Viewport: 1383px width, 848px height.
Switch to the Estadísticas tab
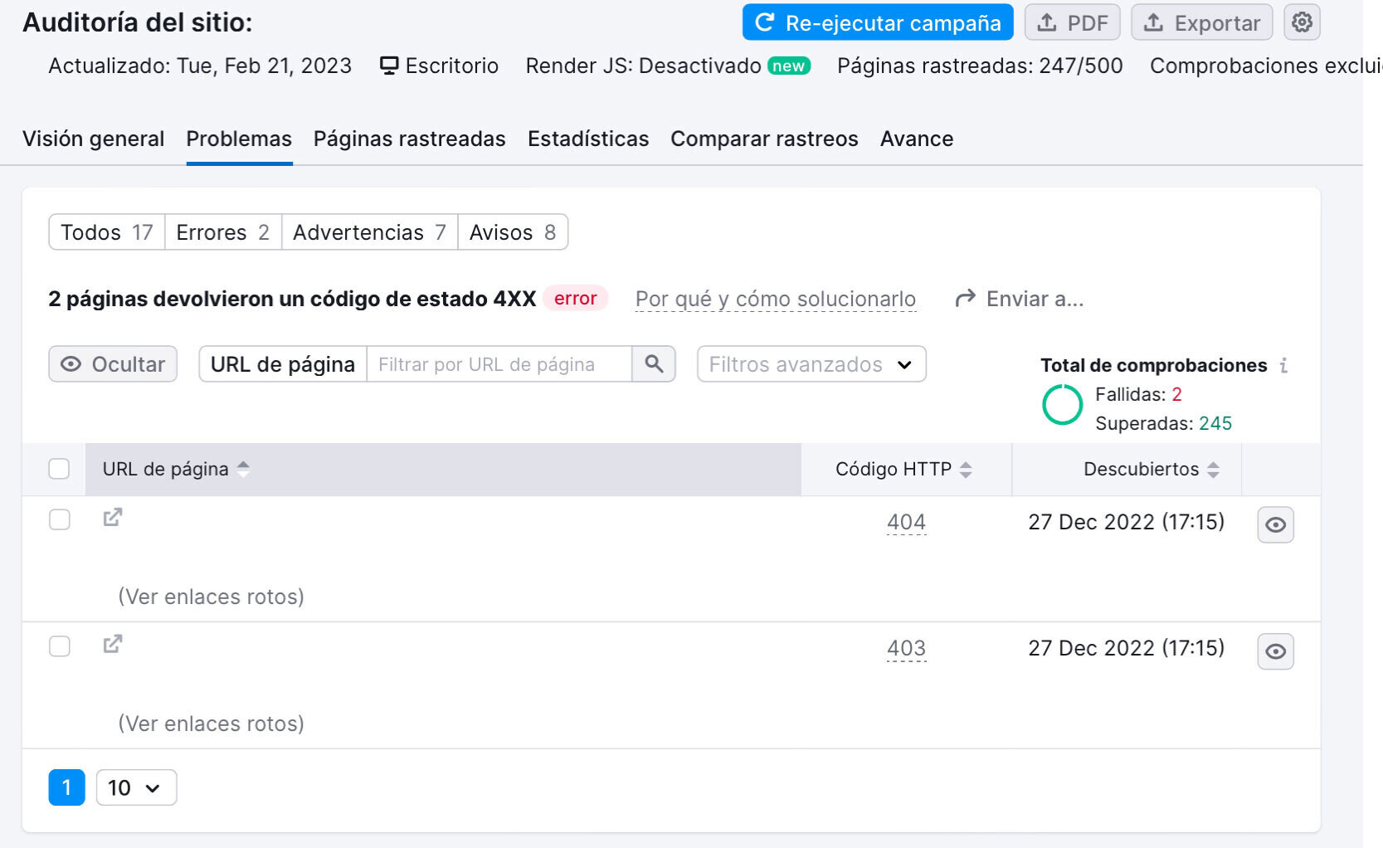click(587, 139)
